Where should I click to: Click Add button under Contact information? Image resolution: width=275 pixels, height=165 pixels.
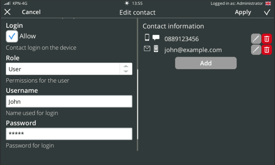[206, 63]
